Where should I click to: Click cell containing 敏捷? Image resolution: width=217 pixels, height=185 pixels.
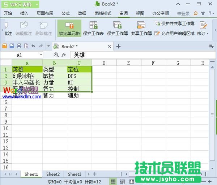[55, 76]
